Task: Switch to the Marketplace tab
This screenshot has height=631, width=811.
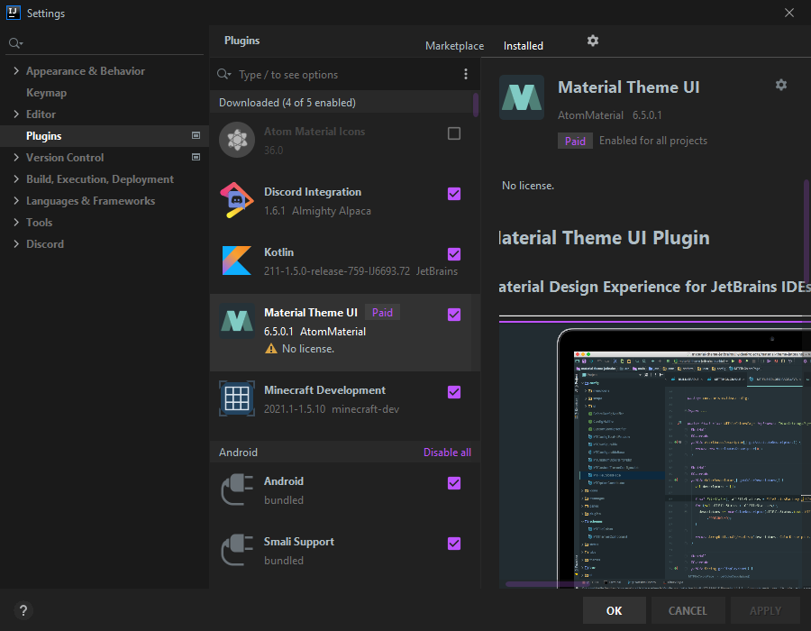Action: coord(454,46)
